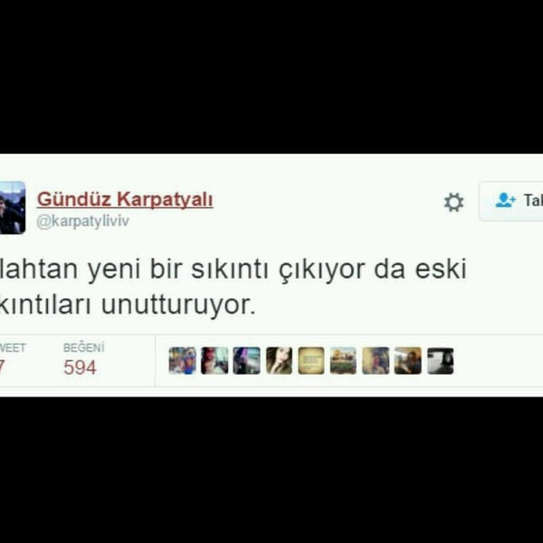The height and width of the screenshot is (543, 543).
Task: Click the @karpatyliviv handle
Action: [82, 221]
